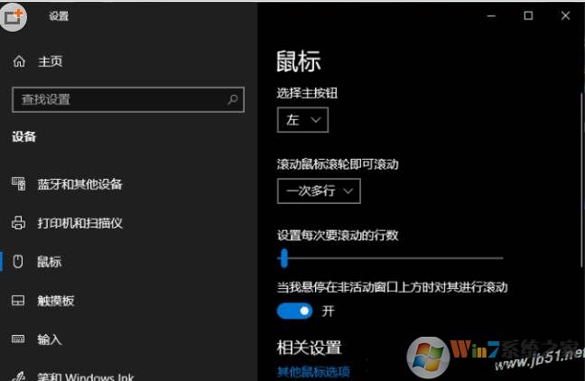Click the touchpad icon
The width and height of the screenshot is (585, 381).
(x=18, y=301)
